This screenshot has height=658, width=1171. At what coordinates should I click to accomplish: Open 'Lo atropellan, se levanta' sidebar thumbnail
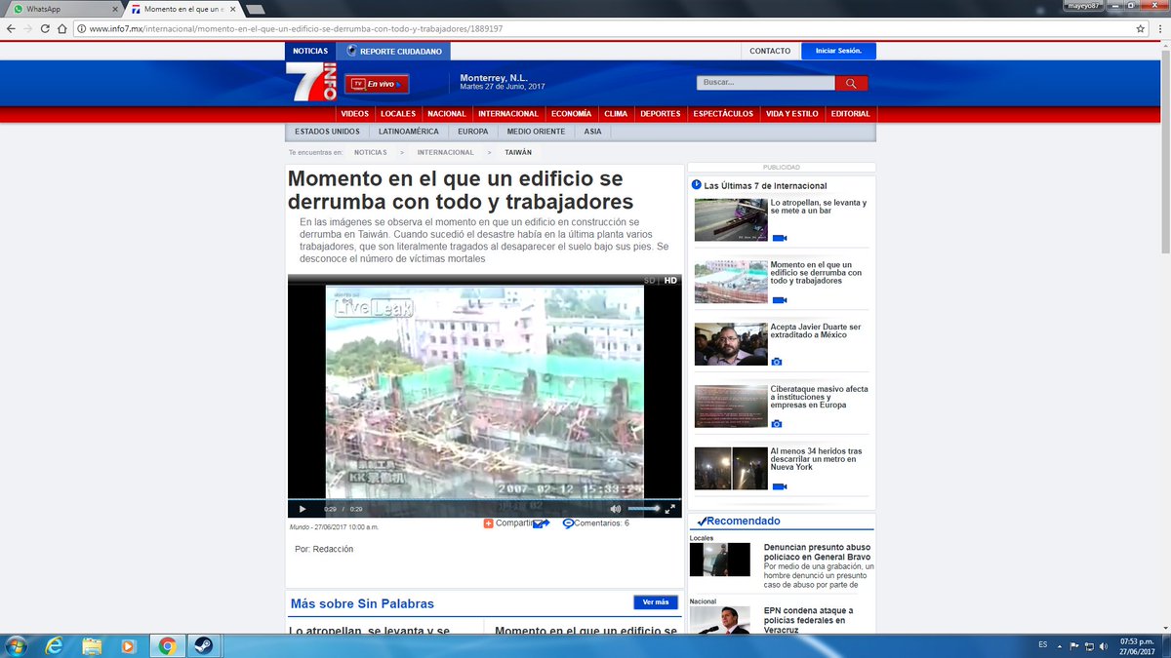(x=731, y=219)
